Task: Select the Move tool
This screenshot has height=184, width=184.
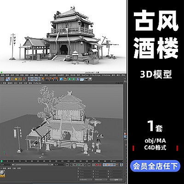Action: tap(11, 79)
